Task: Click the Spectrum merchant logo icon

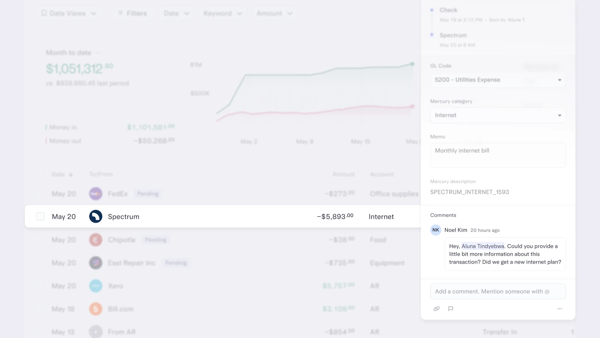Action: pyautogui.click(x=96, y=216)
